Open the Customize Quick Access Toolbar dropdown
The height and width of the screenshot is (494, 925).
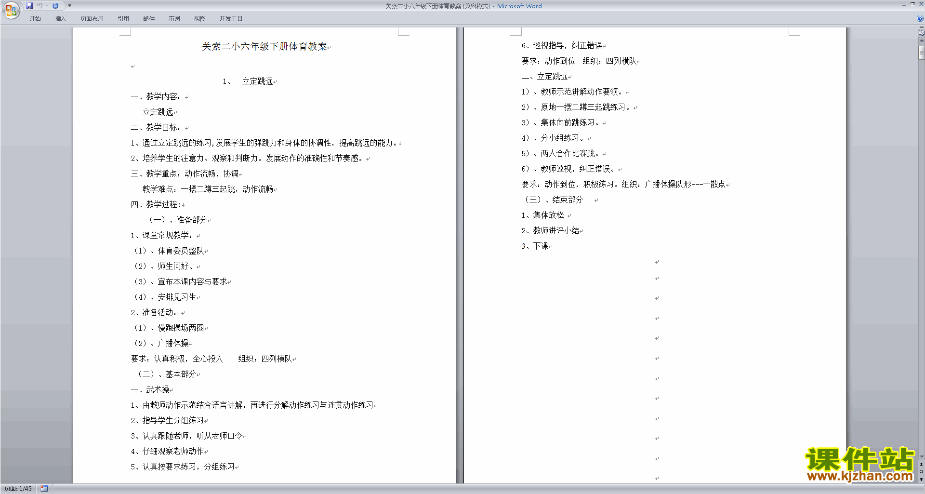[x=69, y=6]
